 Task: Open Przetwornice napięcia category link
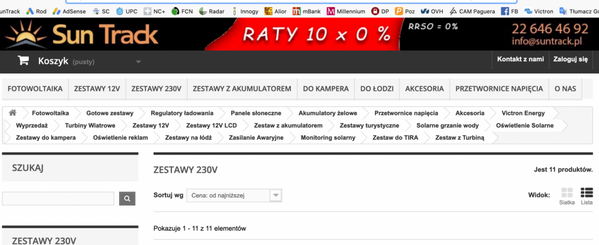pyautogui.click(x=406, y=113)
